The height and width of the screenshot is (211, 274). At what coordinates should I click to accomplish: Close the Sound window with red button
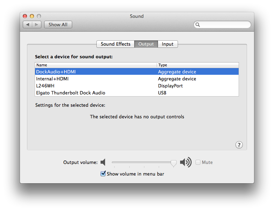click(x=25, y=16)
